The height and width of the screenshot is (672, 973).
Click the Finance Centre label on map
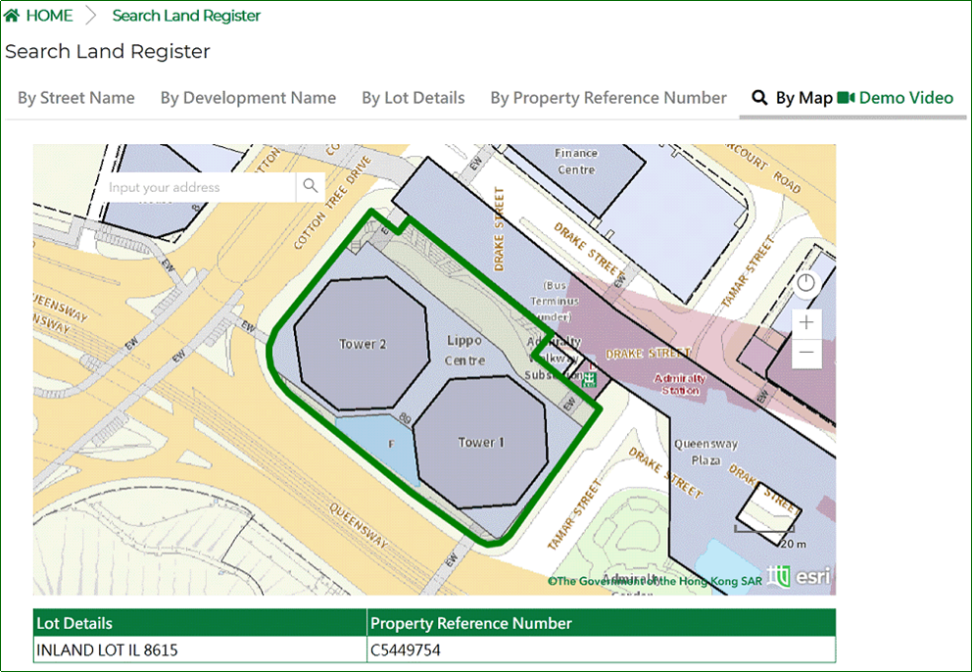pos(576,162)
